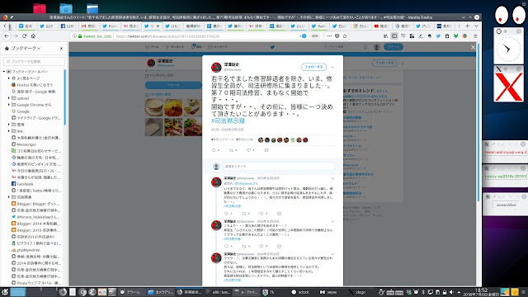
Task: Click the Twitter profile avatar in header
Action: click(377, 47)
